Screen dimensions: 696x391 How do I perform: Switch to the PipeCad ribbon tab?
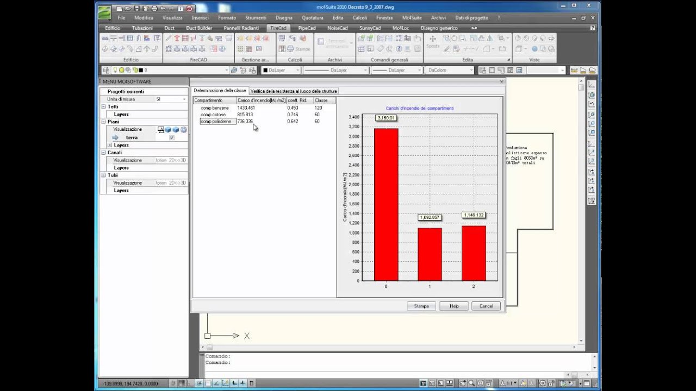pyautogui.click(x=307, y=28)
